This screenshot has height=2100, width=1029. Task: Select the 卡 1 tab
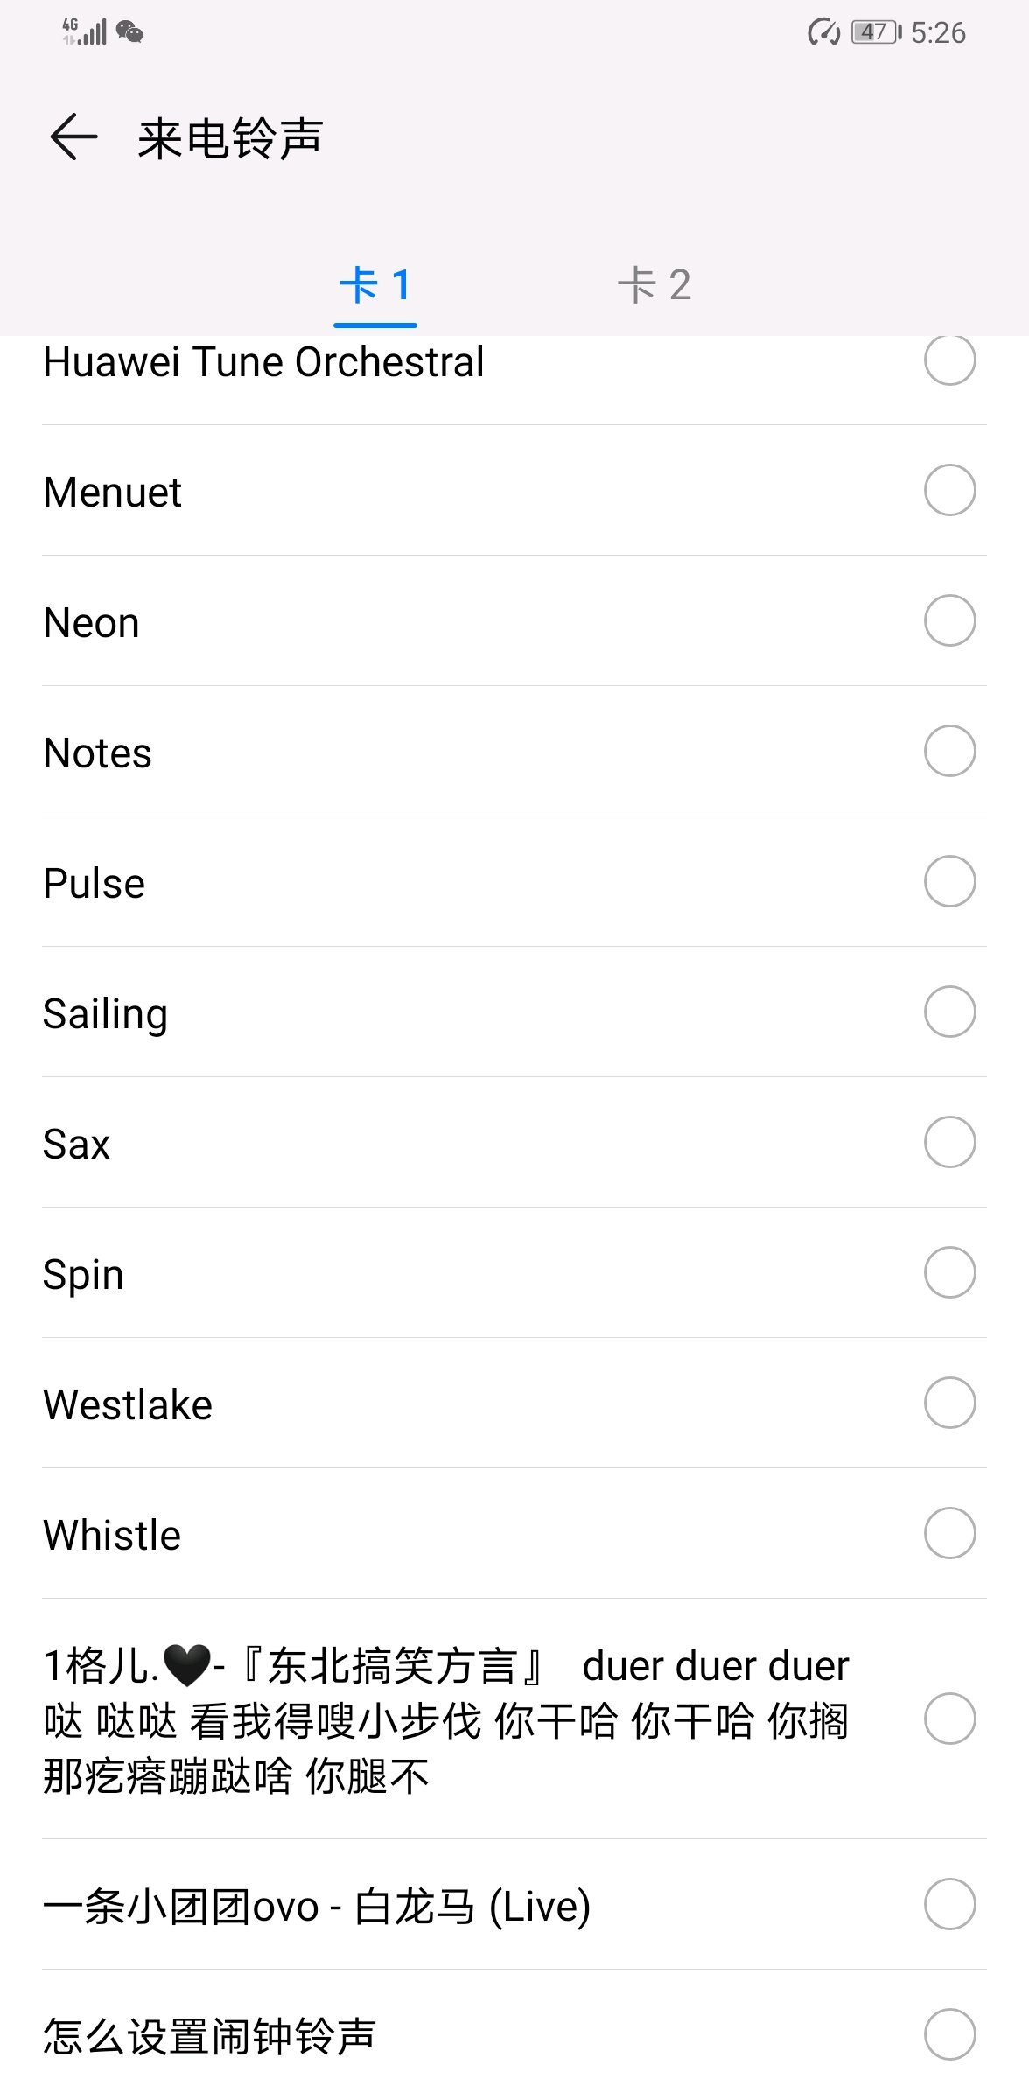pos(375,285)
